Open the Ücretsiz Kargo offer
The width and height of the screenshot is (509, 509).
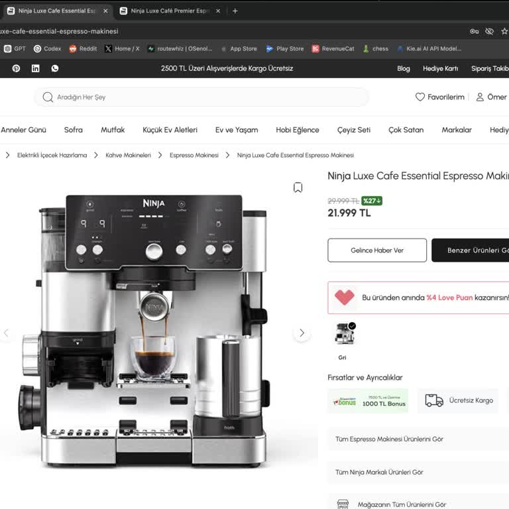point(458,401)
